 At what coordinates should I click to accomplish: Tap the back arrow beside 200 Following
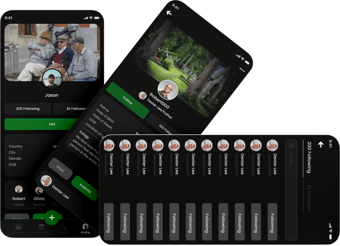click(320, 145)
